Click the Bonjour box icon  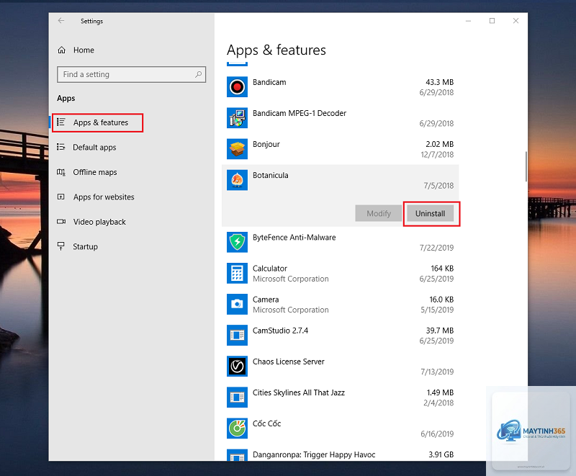237,149
